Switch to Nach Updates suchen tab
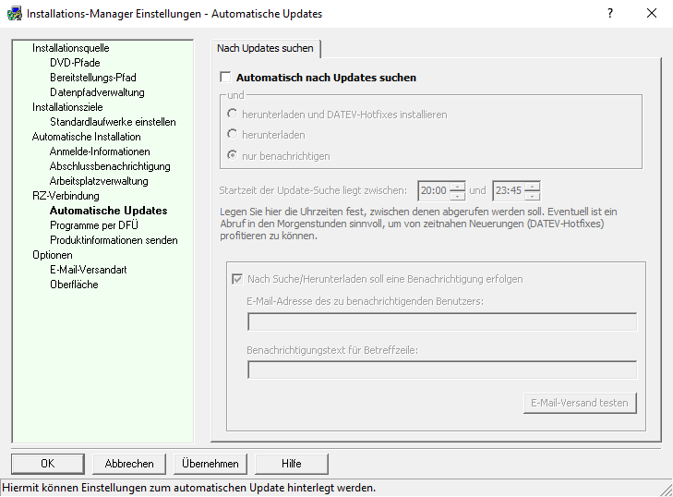The width and height of the screenshot is (673, 497). tap(265, 48)
